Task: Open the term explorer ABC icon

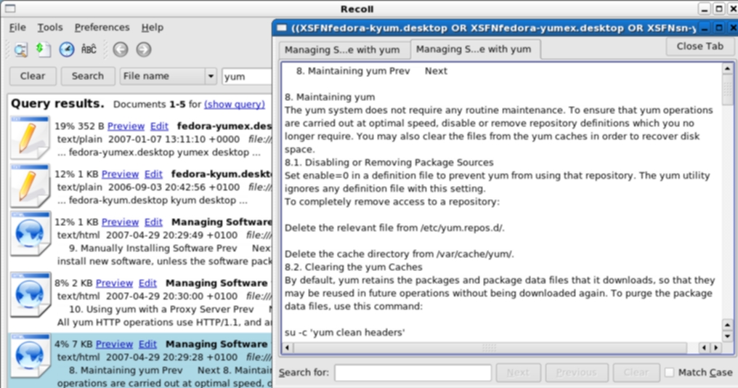Action: pyautogui.click(x=89, y=49)
